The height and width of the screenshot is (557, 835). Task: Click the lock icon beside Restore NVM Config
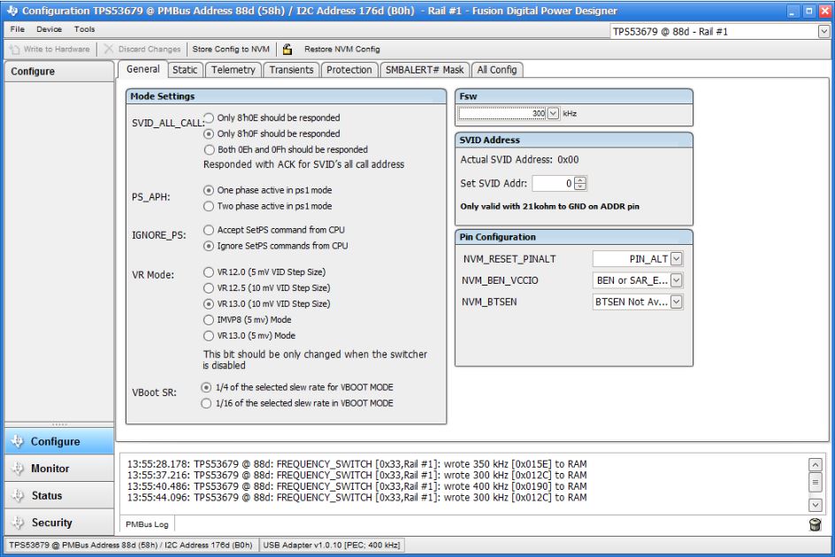[287, 49]
